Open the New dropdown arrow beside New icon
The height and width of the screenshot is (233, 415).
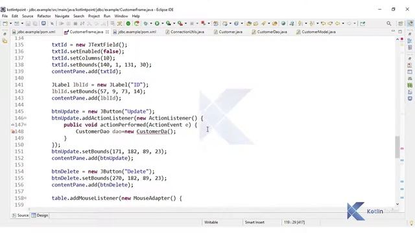(x=10, y=23)
